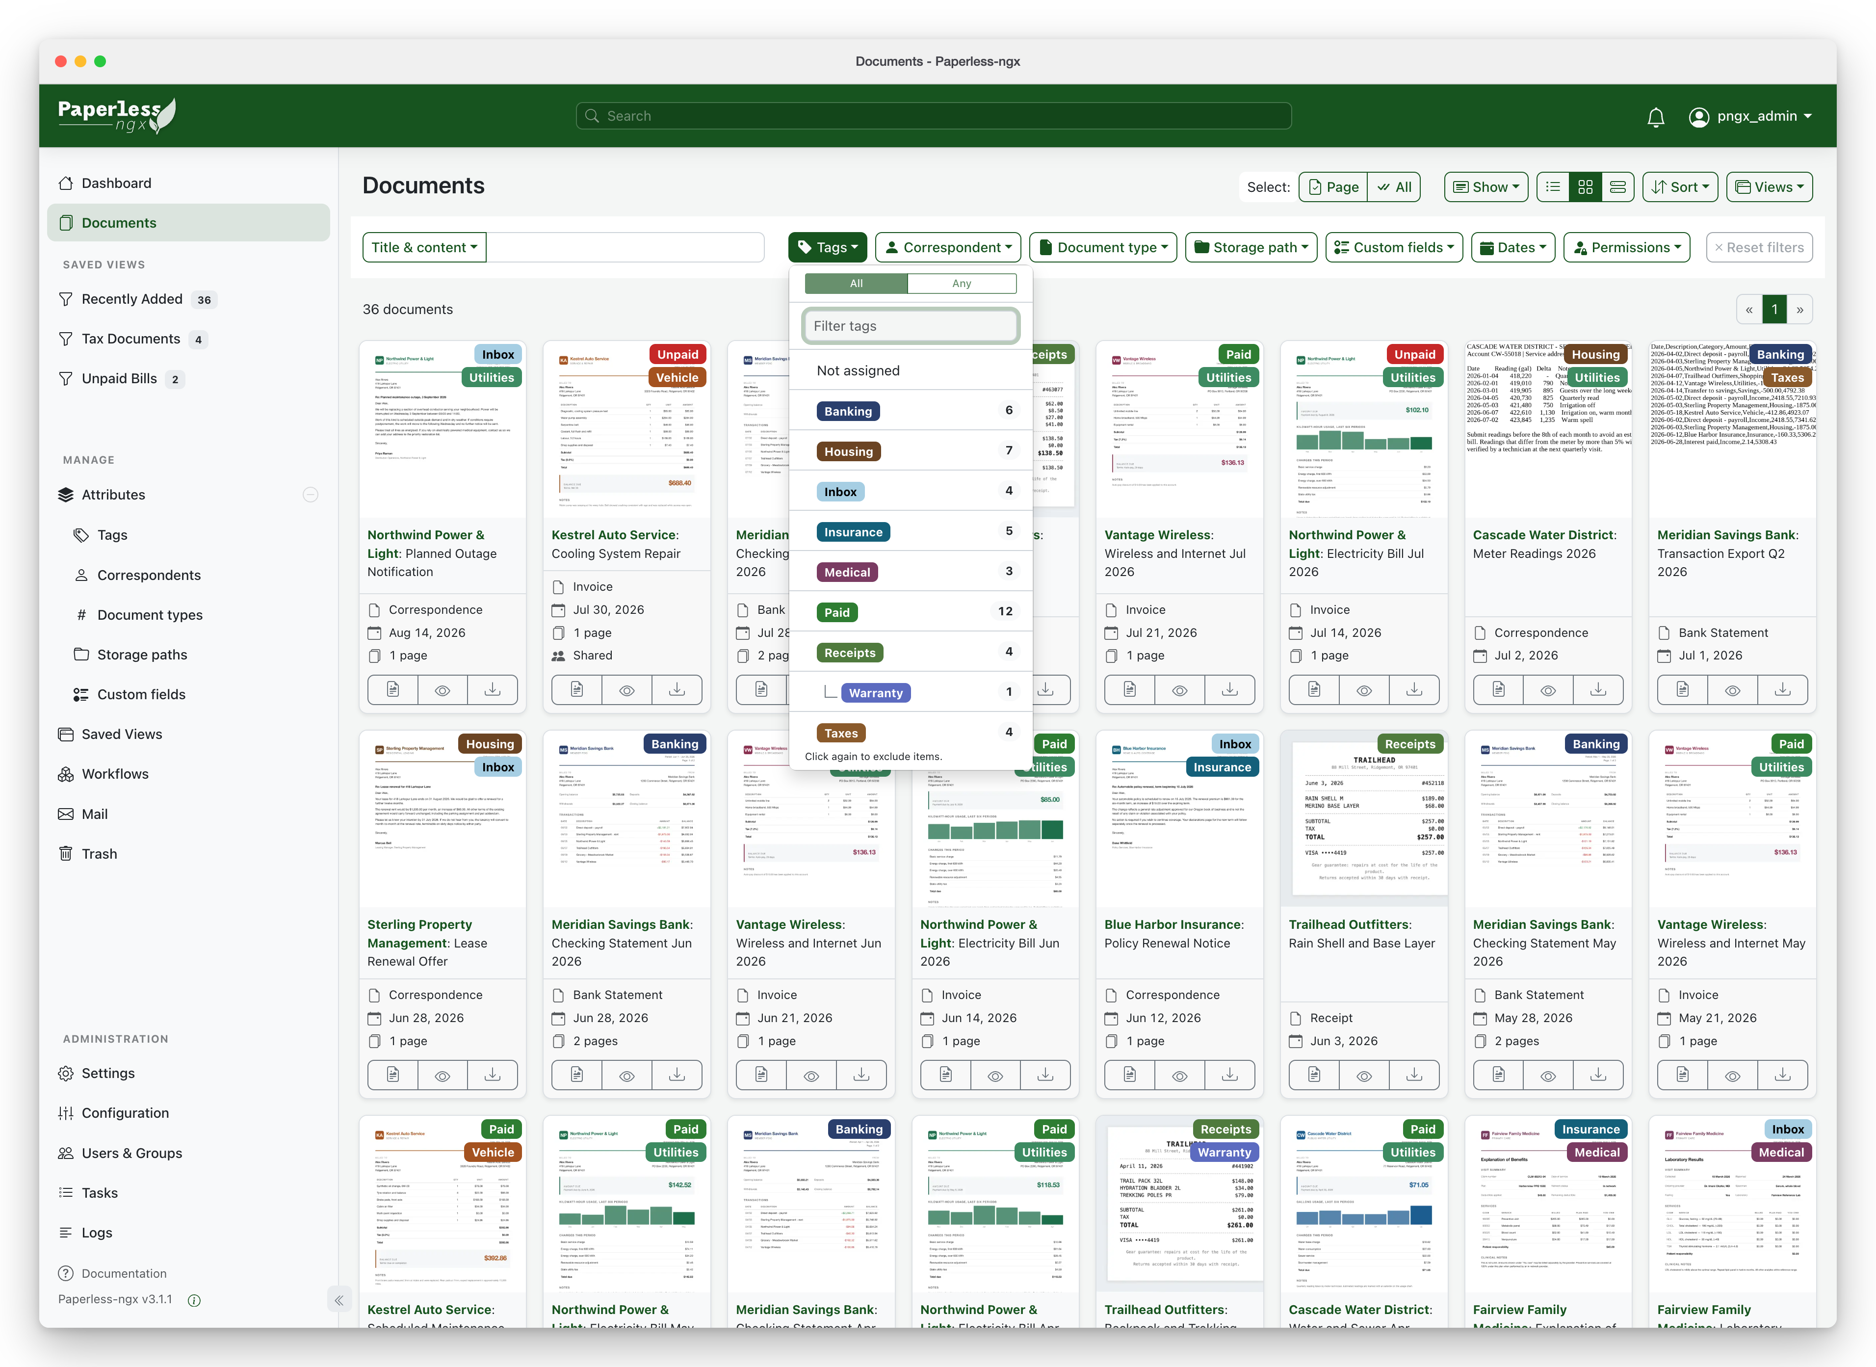Choose Not assigned in tags list
This screenshot has width=1876, height=1367.
click(911, 371)
